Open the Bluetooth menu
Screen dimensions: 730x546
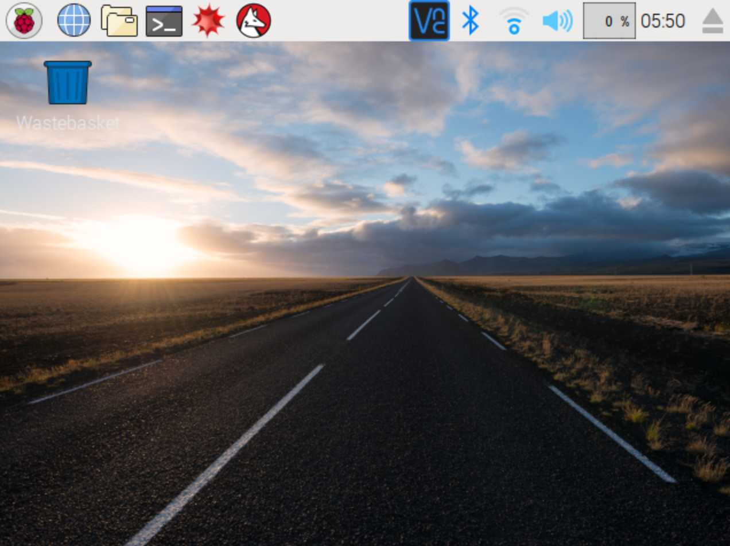[471, 21]
